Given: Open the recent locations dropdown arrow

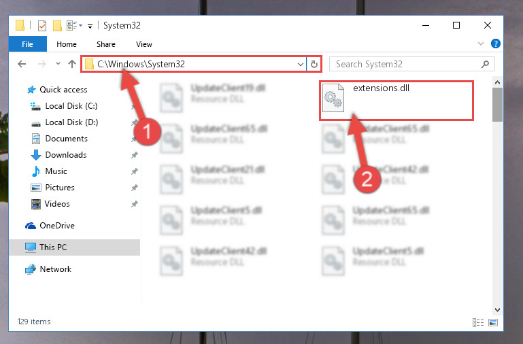Looking at the screenshot, I should point(58,63).
